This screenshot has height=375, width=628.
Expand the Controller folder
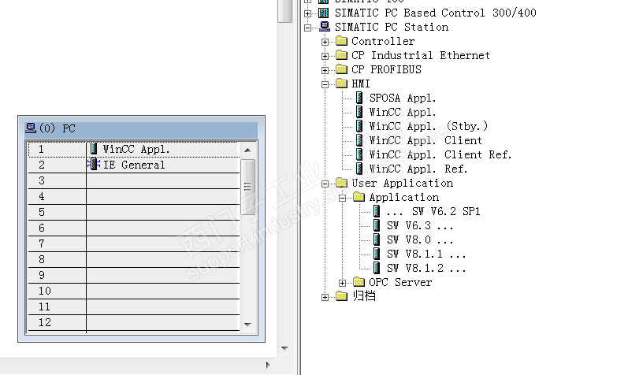325,42
